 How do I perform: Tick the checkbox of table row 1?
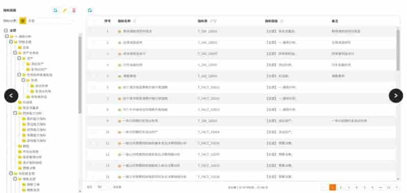[x=93, y=31]
